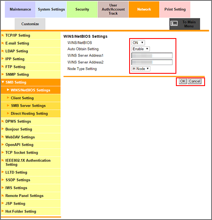Focus the WINS Server Address1 field
This screenshot has width=212, height=220.
pos(152,55)
